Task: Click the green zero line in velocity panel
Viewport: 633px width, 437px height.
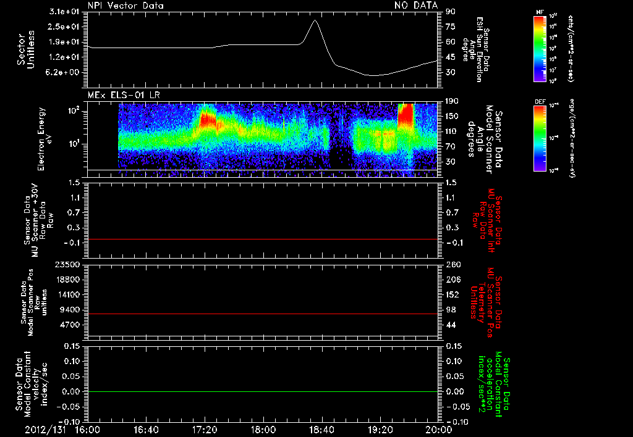Action: [x=263, y=391]
